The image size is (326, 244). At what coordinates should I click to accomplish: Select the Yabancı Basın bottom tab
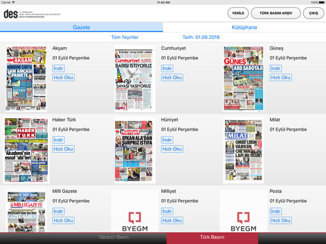(113, 237)
